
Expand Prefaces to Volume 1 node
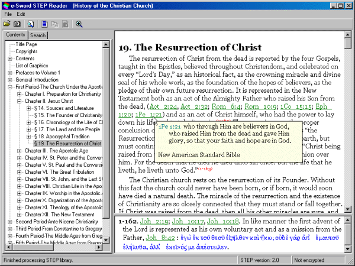(x=10, y=73)
